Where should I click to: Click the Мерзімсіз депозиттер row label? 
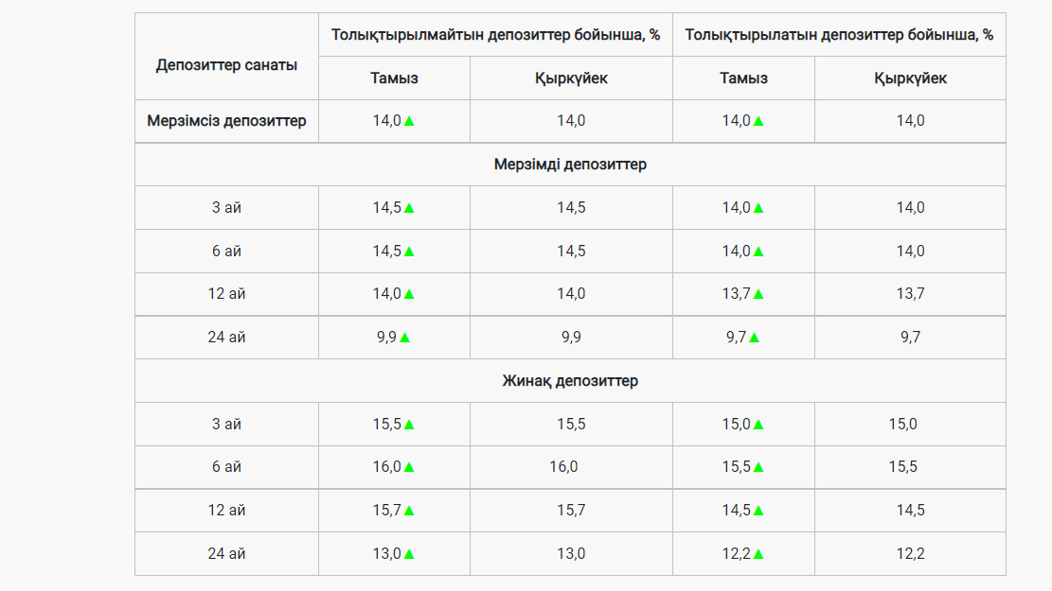[x=226, y=121]
